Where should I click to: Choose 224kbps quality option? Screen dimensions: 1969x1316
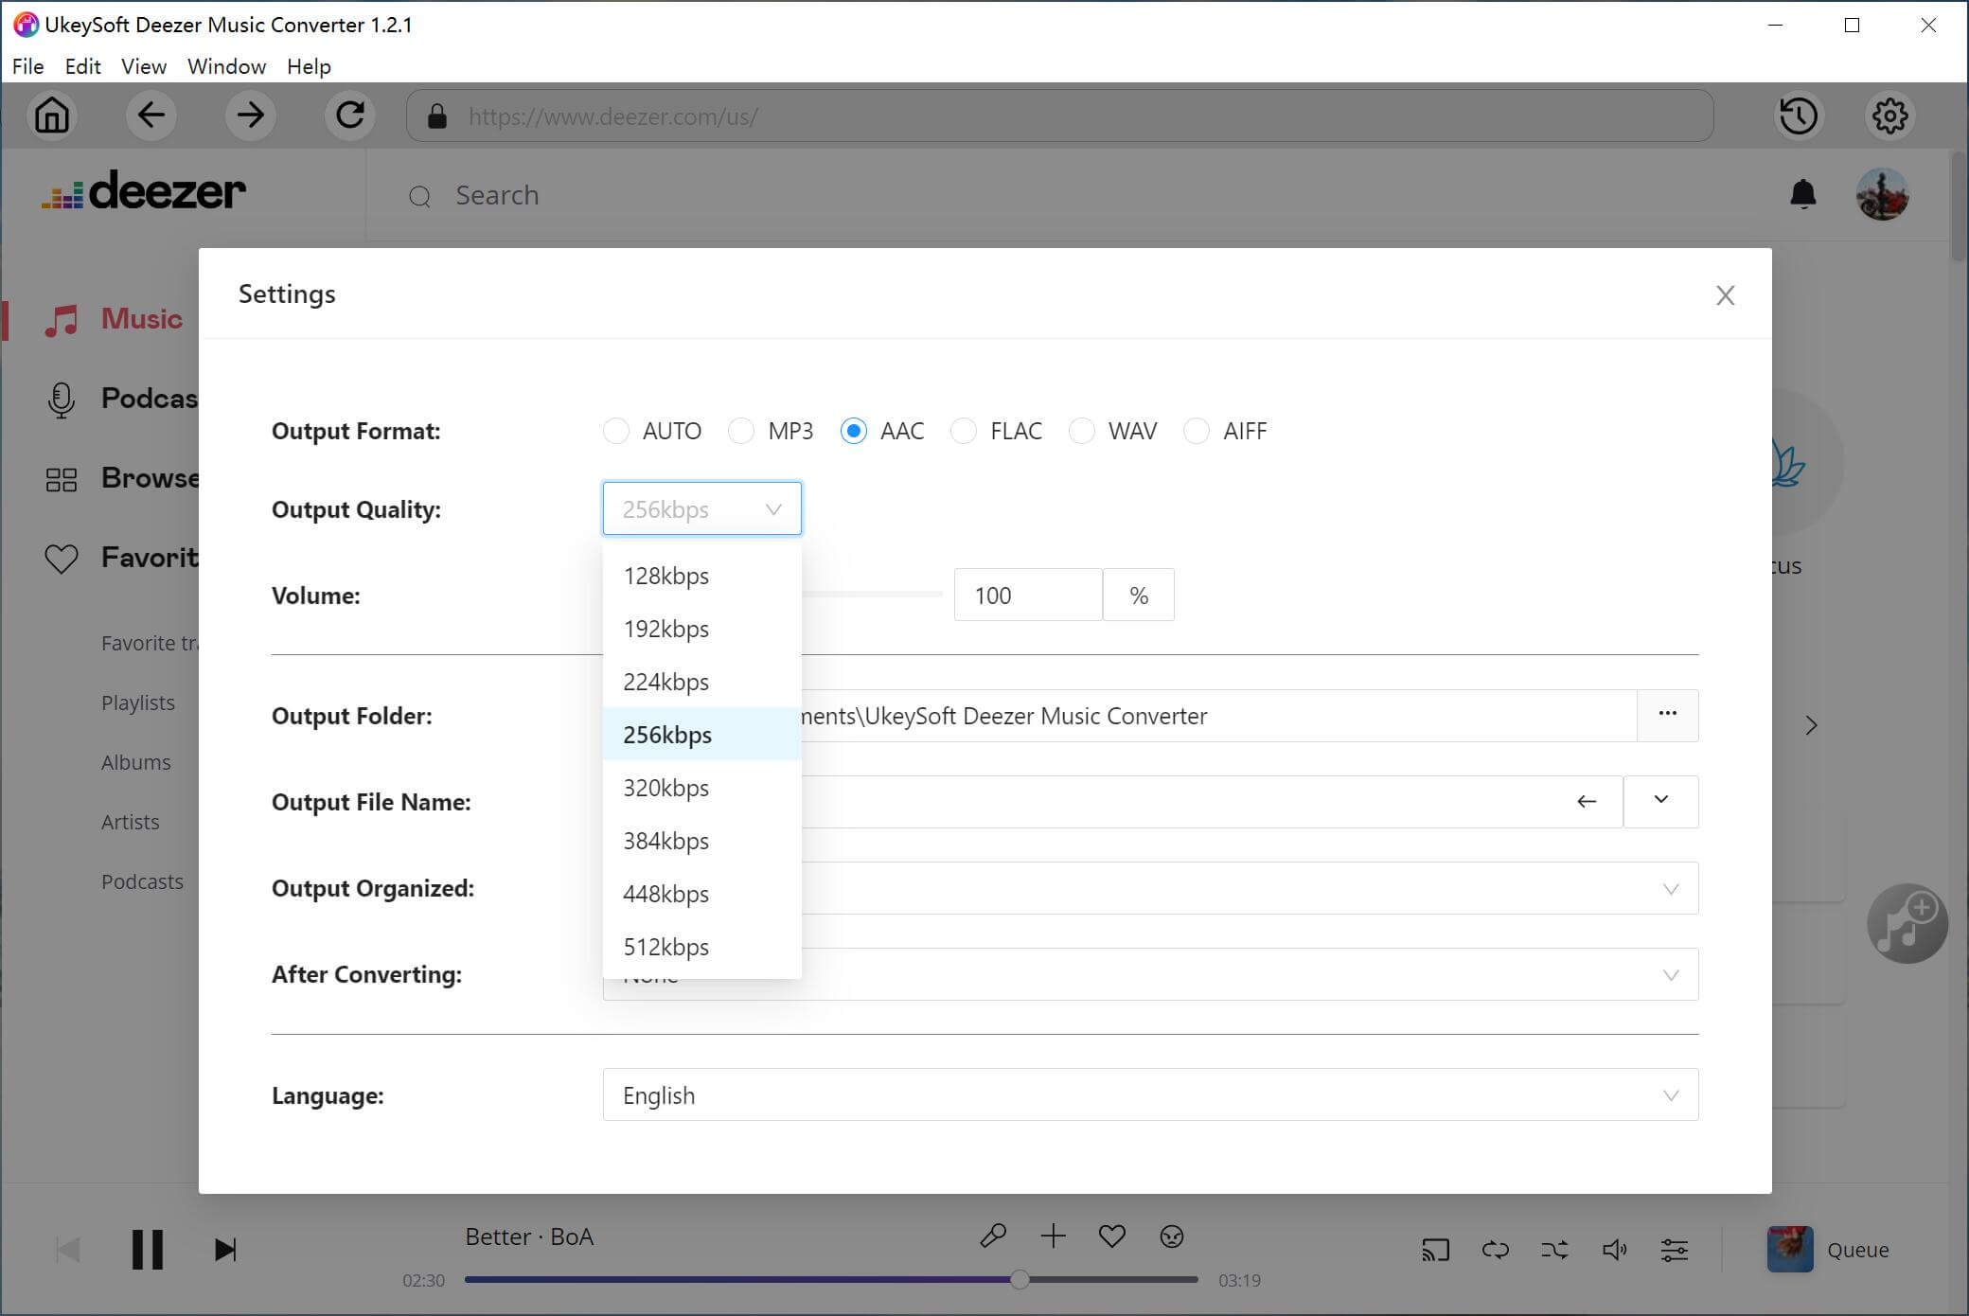(x=702, y=682)
